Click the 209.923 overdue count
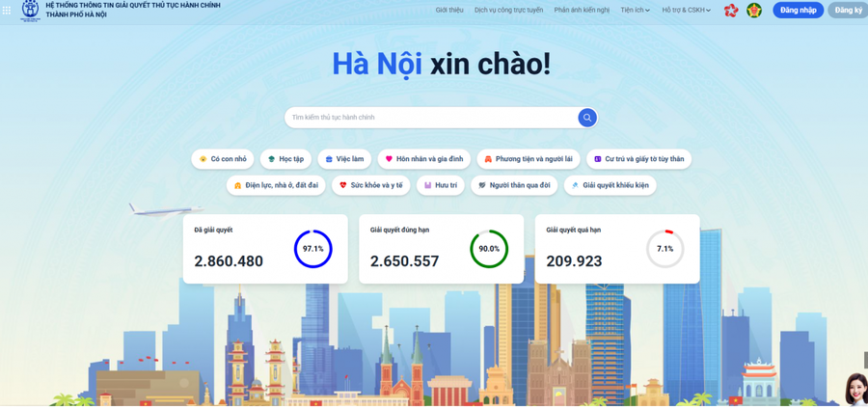The image size is (868, 408). coord(574,261)
